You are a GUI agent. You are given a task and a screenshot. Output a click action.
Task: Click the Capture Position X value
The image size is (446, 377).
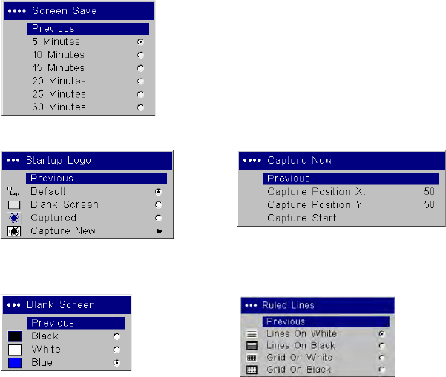pos(429,192)
